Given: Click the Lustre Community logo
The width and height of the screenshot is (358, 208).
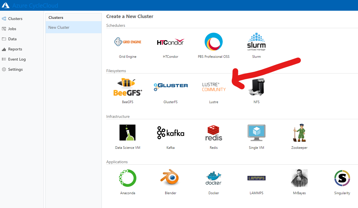Looking at the screenshot, I should coord(214,87).
